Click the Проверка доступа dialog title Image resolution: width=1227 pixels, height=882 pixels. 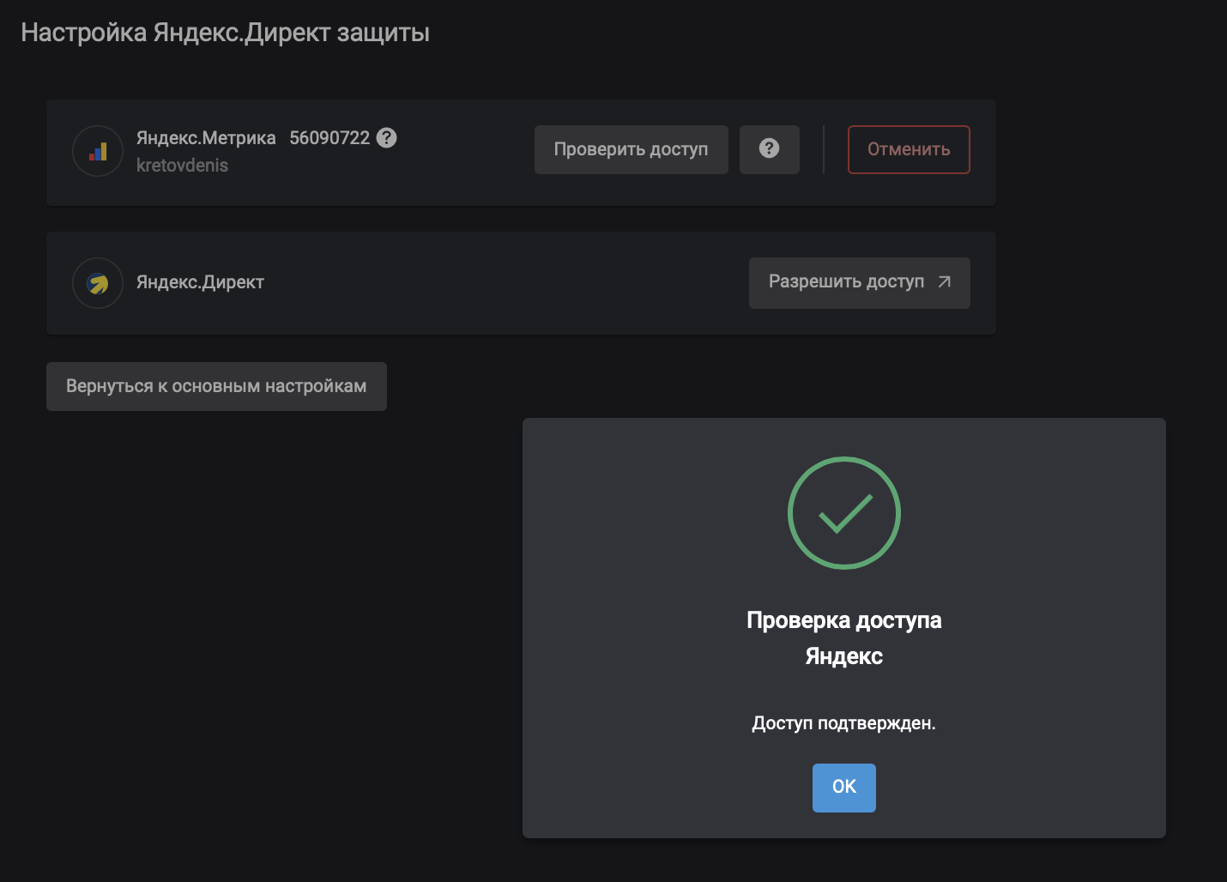pos(843,620)
